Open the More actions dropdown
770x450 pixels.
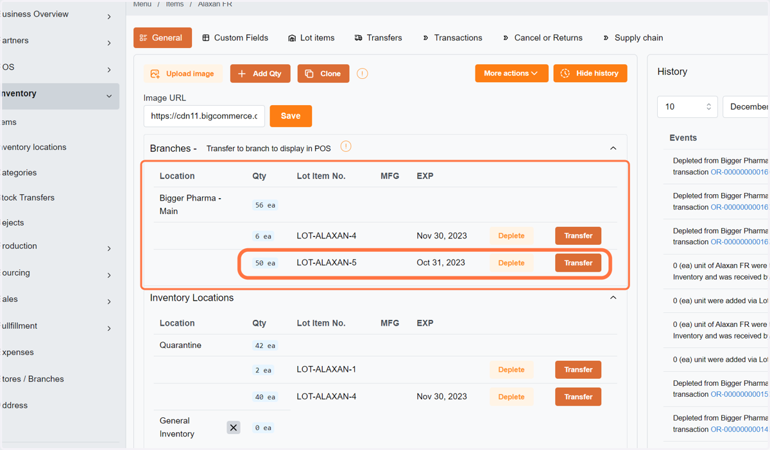(x=511, y=73)
